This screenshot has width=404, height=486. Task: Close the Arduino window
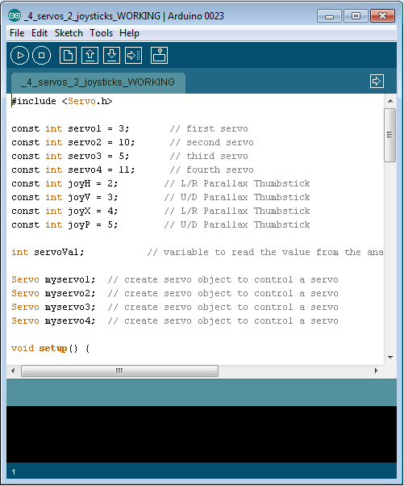pyautogui.click(x=383, y=16)
